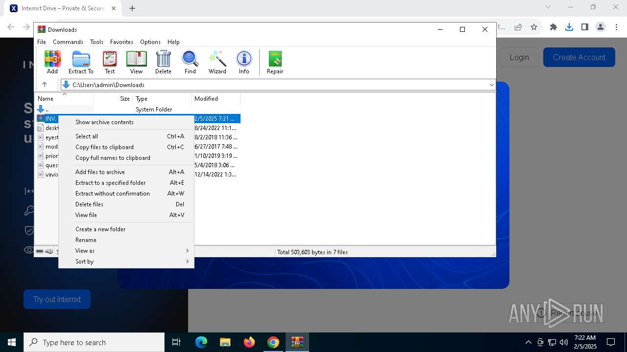Choose Show archive contents
The width and height of the screenshot is (627, 352).
click(126, 122)
